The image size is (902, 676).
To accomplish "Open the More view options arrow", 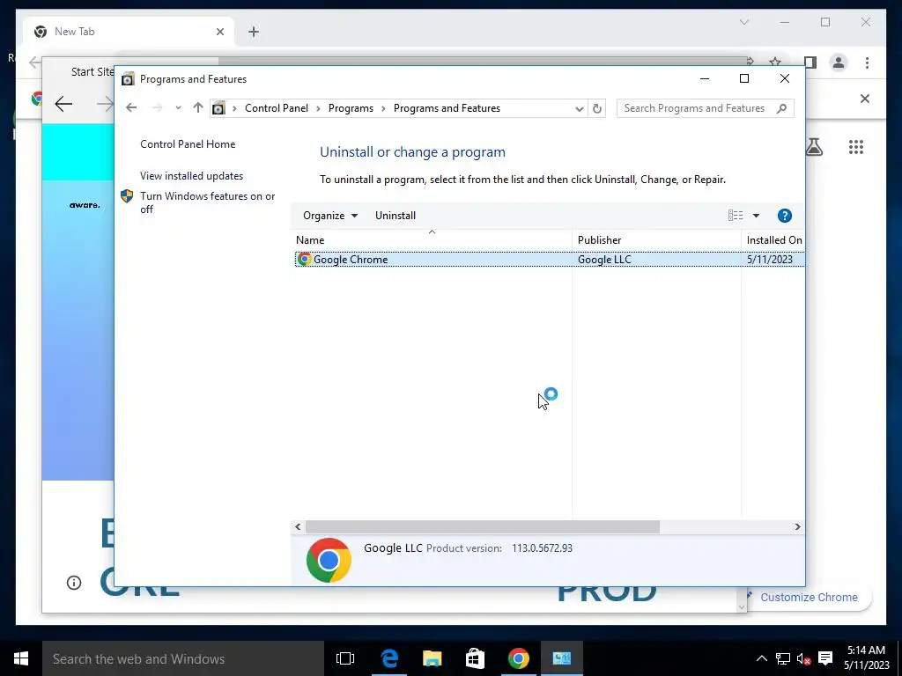I will 756,216.
